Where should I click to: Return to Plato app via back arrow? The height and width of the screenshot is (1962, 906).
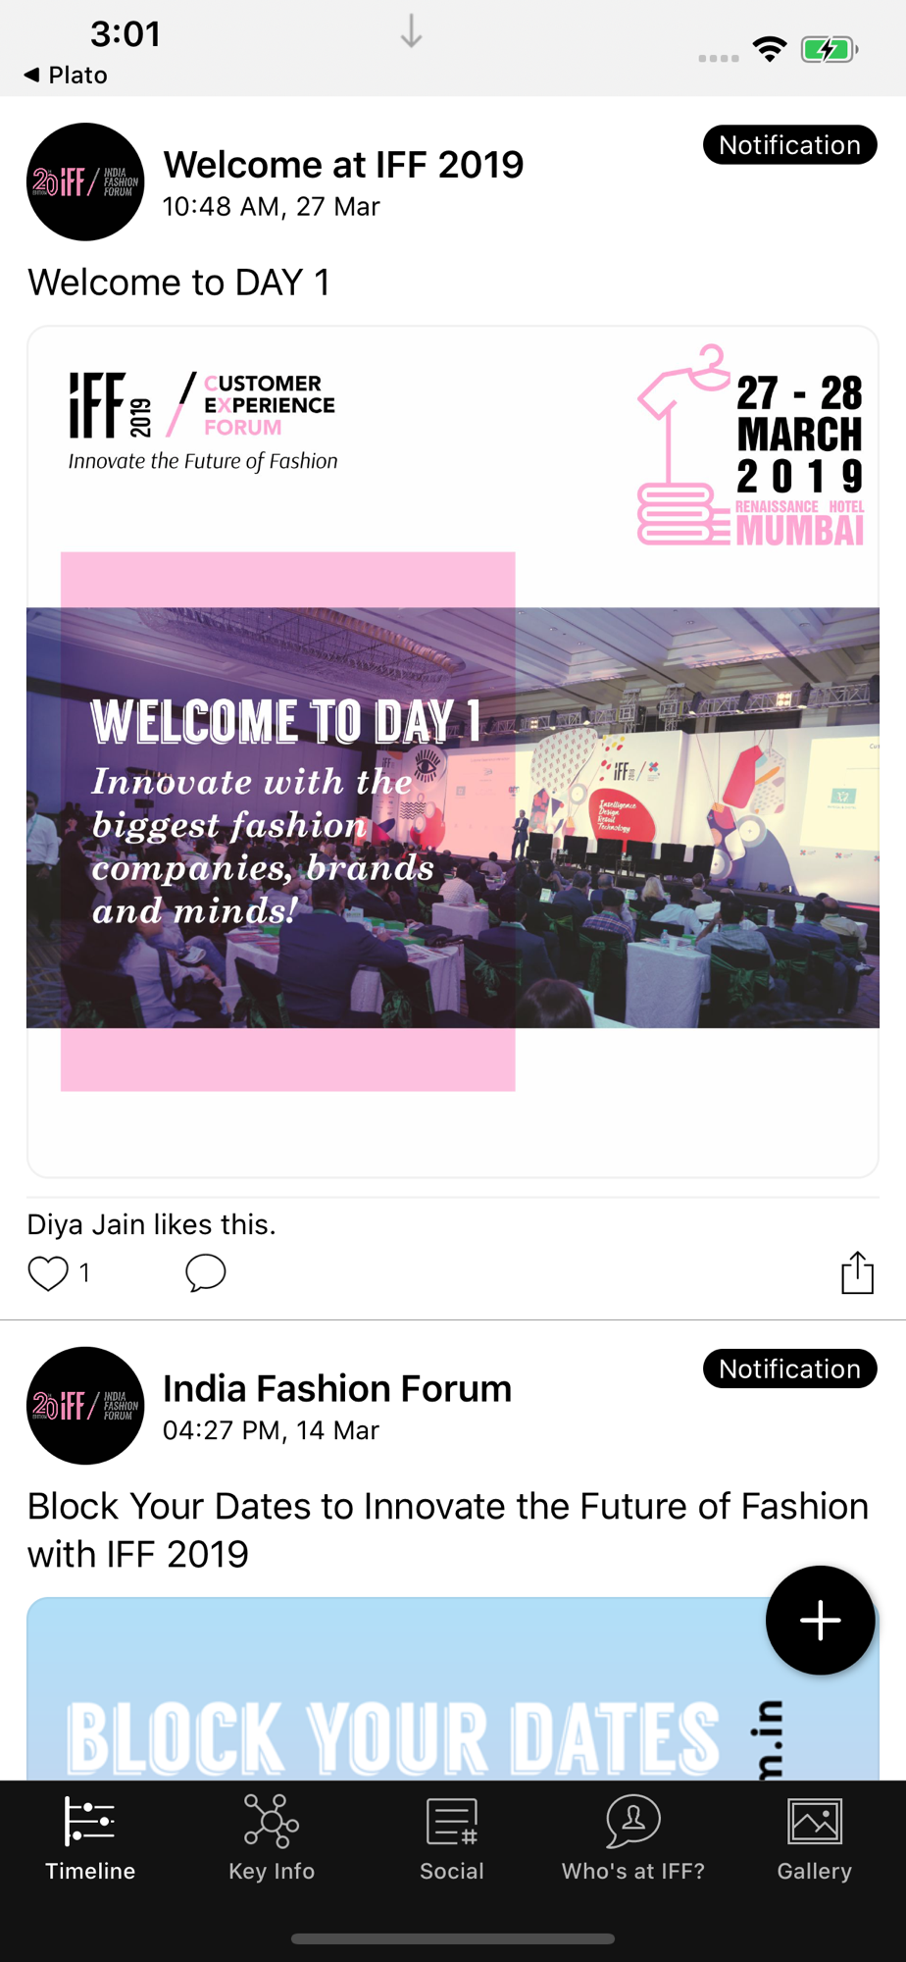[66, 75]
